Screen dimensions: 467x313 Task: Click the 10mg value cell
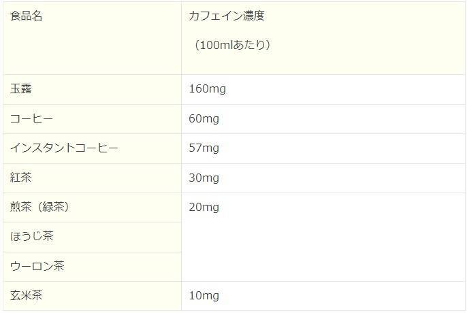point(204,296)
